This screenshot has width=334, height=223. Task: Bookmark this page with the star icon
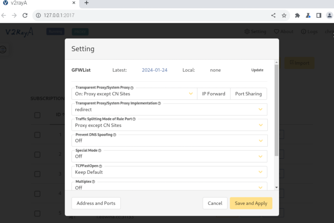(x=284, y=15)
